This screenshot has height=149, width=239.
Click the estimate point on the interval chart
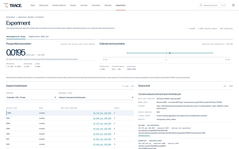[x=170, y=53]
